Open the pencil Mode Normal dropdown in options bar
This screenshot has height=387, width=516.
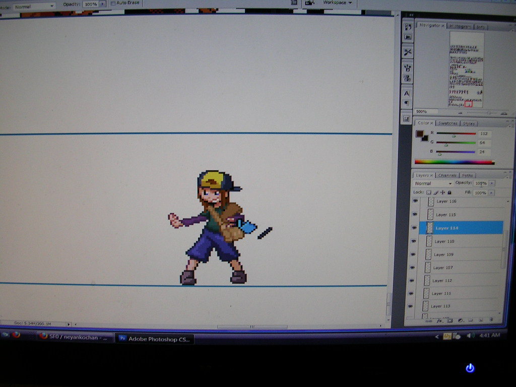coord(34,7)
